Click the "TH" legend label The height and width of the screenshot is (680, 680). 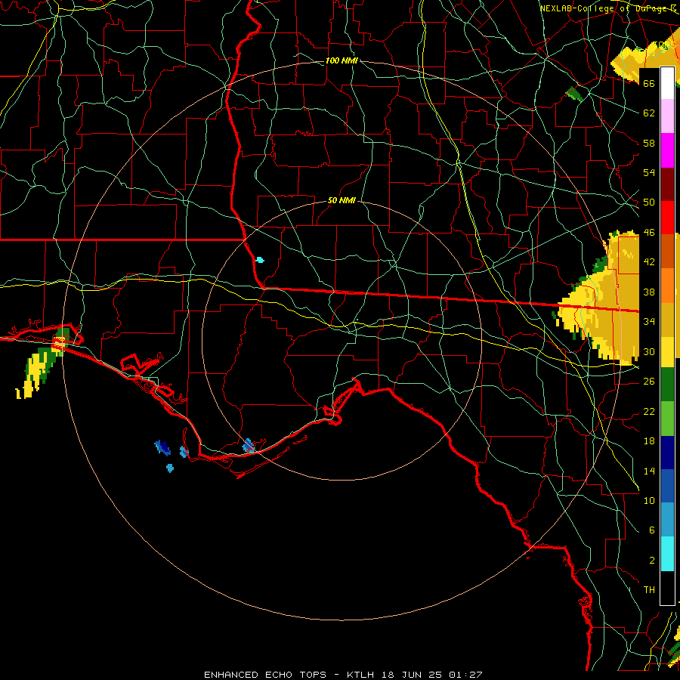[x=649, y=590]
